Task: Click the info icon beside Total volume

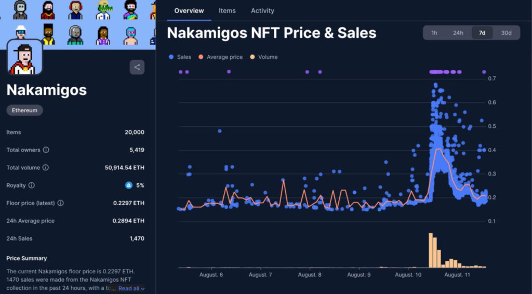Action: 45,168
